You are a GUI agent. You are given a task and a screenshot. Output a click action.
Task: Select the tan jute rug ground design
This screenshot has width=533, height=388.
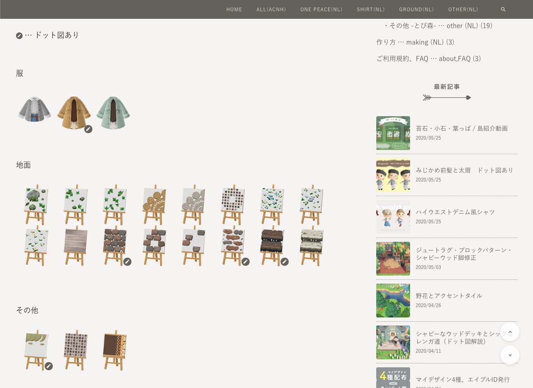coord(154,205)
